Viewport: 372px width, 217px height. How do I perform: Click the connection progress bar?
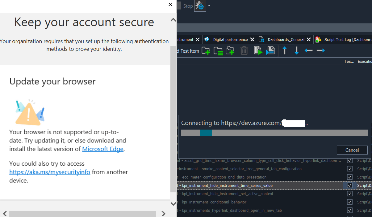coord(274,133)
